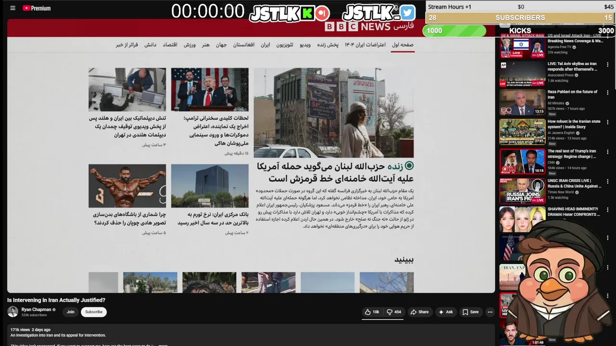Select the 'ویدیو' nav item
Viewport: 616px width, 346px height.
pyautogui.click(x=305, y=45)
